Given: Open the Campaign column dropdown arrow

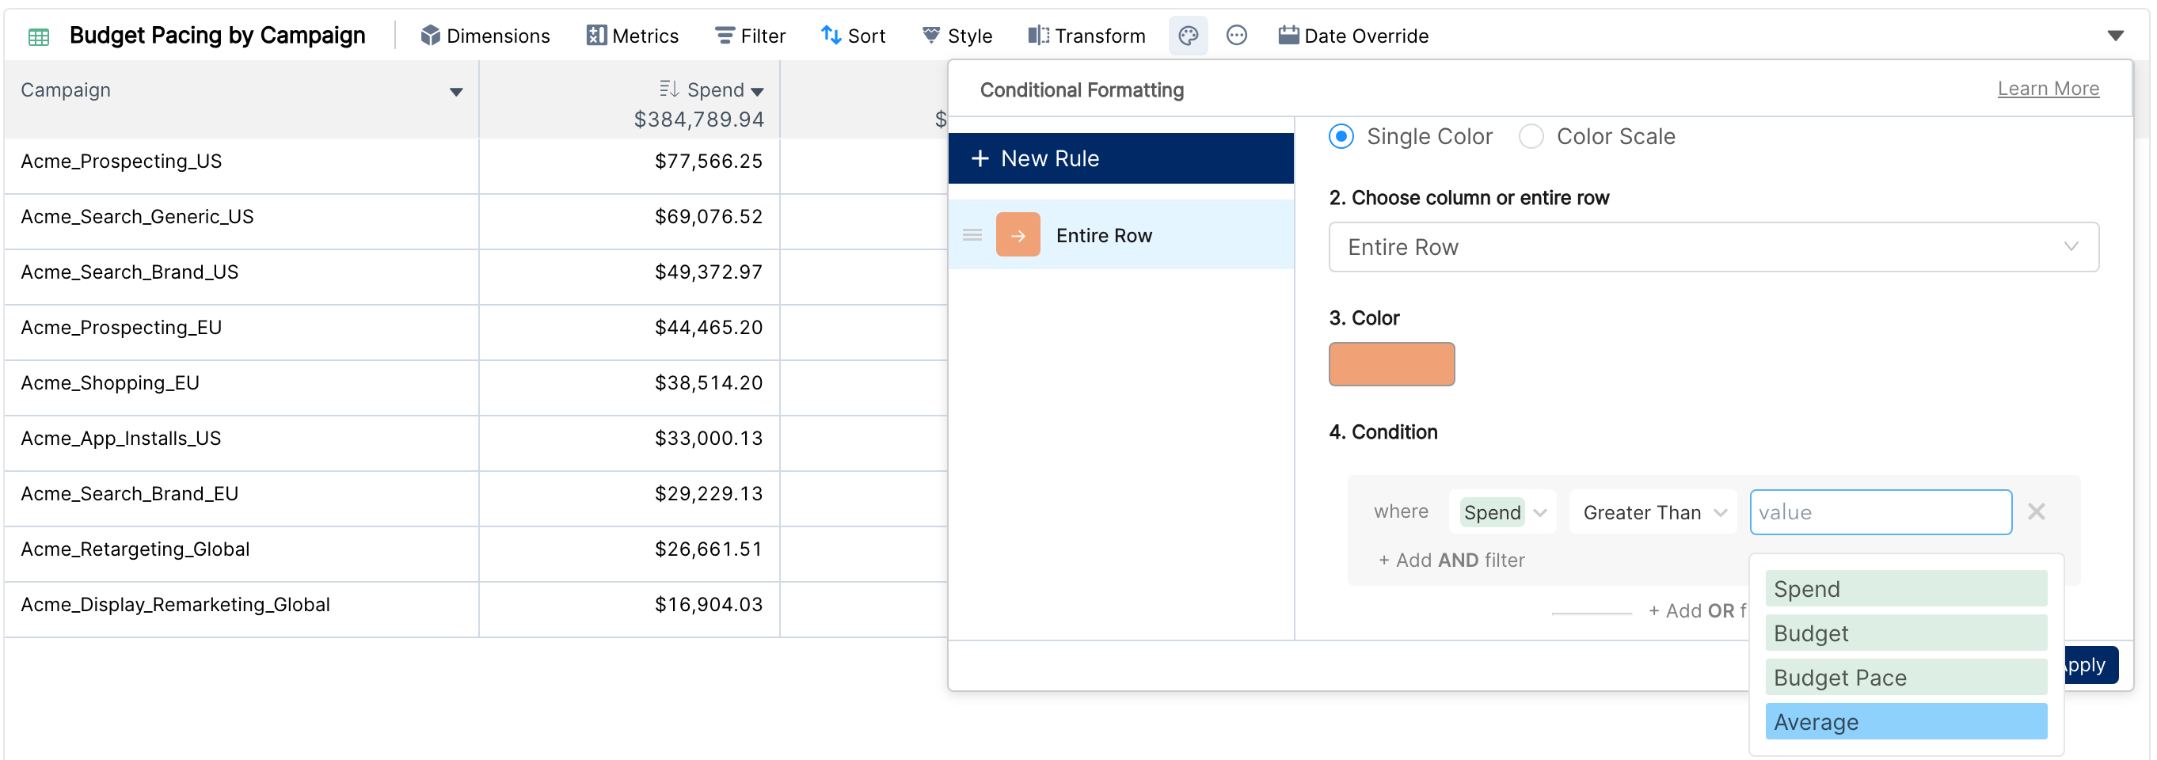Looking at the screenshot, I should (455, 91).
